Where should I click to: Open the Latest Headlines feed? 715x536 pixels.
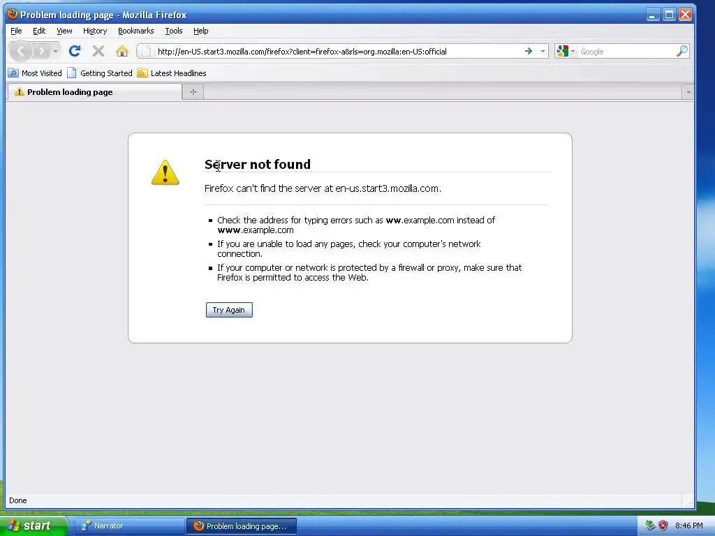click(172, 73)
